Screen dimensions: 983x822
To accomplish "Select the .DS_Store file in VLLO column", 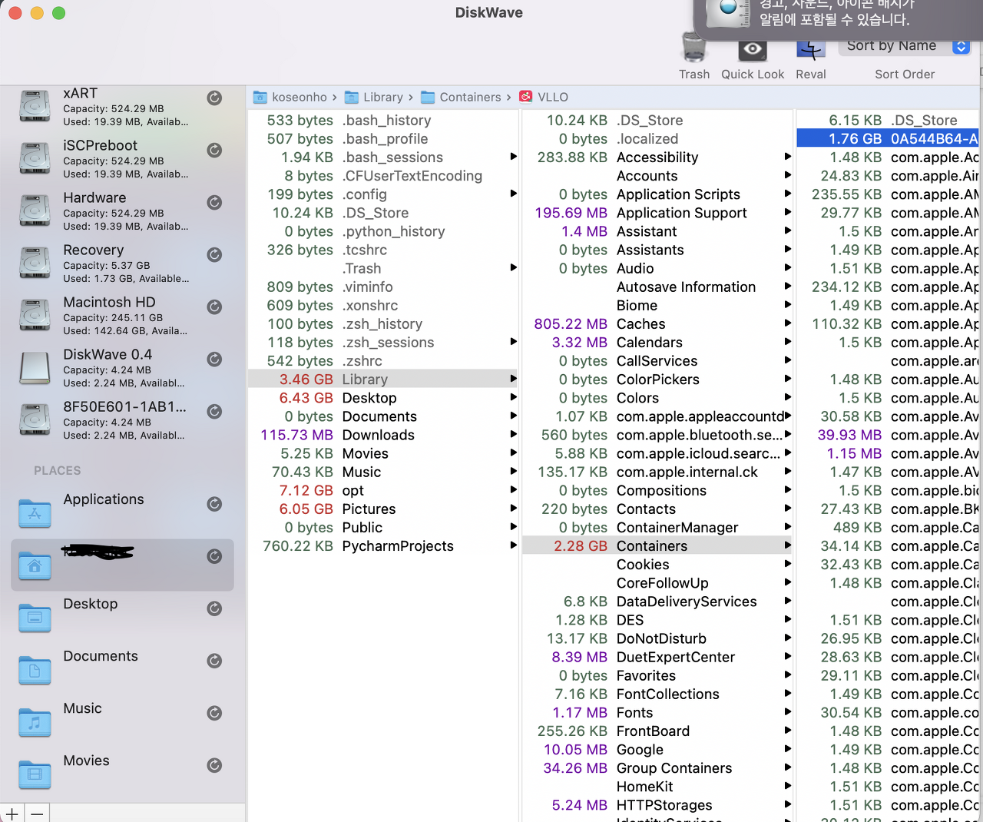I will coord(888,120).
